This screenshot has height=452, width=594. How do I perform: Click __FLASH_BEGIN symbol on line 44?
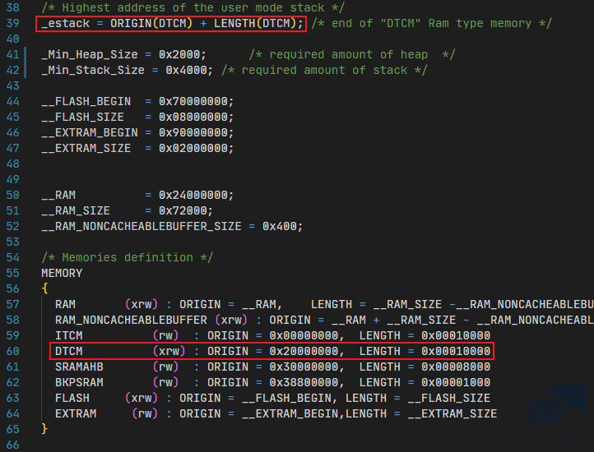coord(86,101)
